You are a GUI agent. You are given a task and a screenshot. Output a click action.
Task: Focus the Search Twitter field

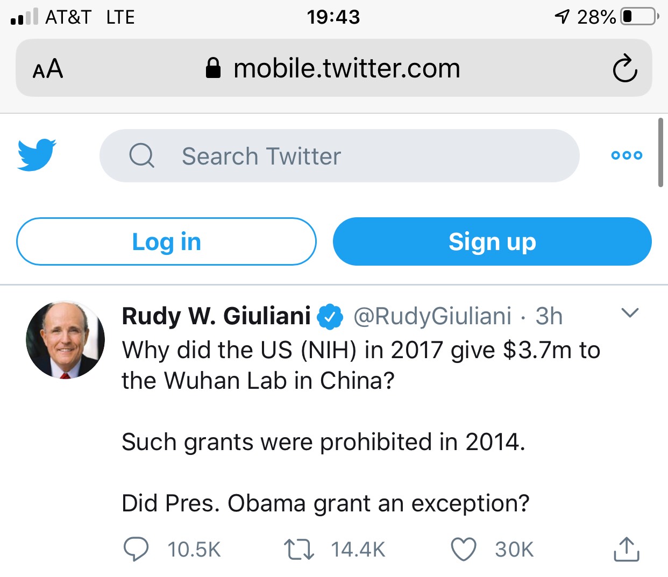point(339,156)
